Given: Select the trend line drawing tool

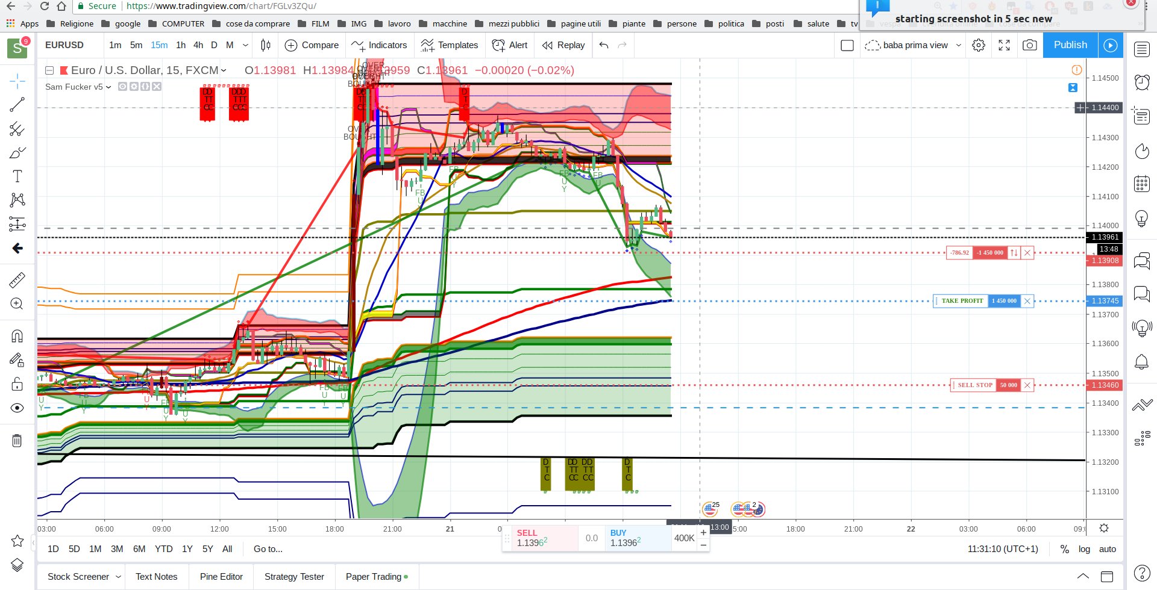Looking at the screenshot, I should (x=17, y=105).
